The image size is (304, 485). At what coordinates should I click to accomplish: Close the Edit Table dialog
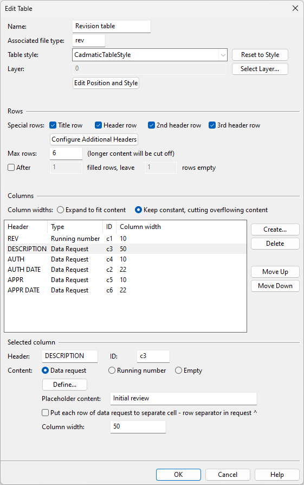295,8
